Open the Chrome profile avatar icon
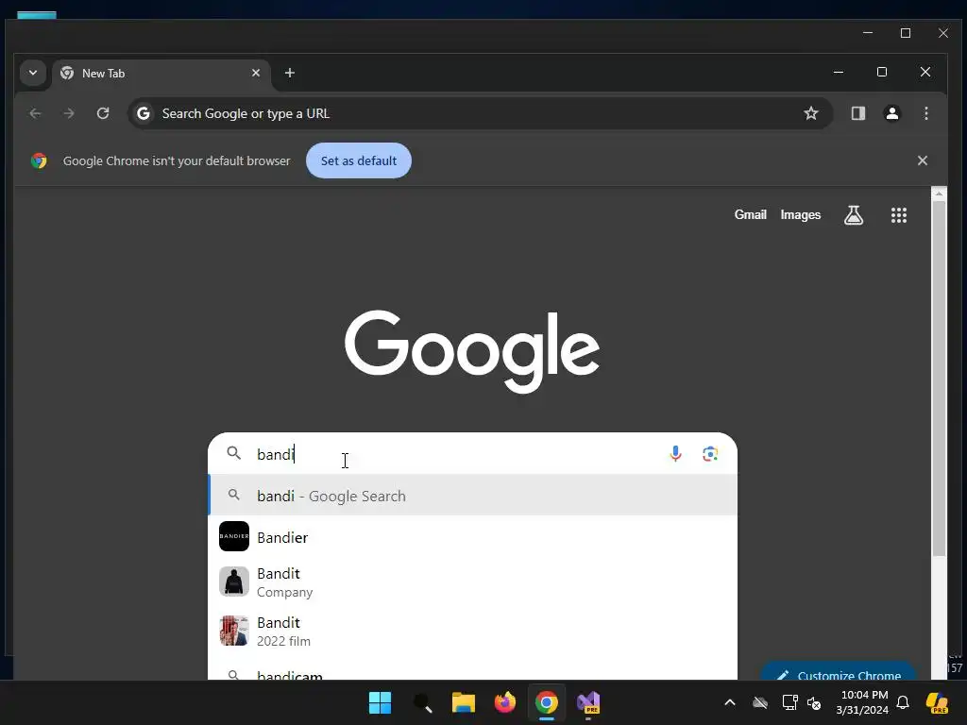Screen dimensions: 967x725 click(891, 113)
